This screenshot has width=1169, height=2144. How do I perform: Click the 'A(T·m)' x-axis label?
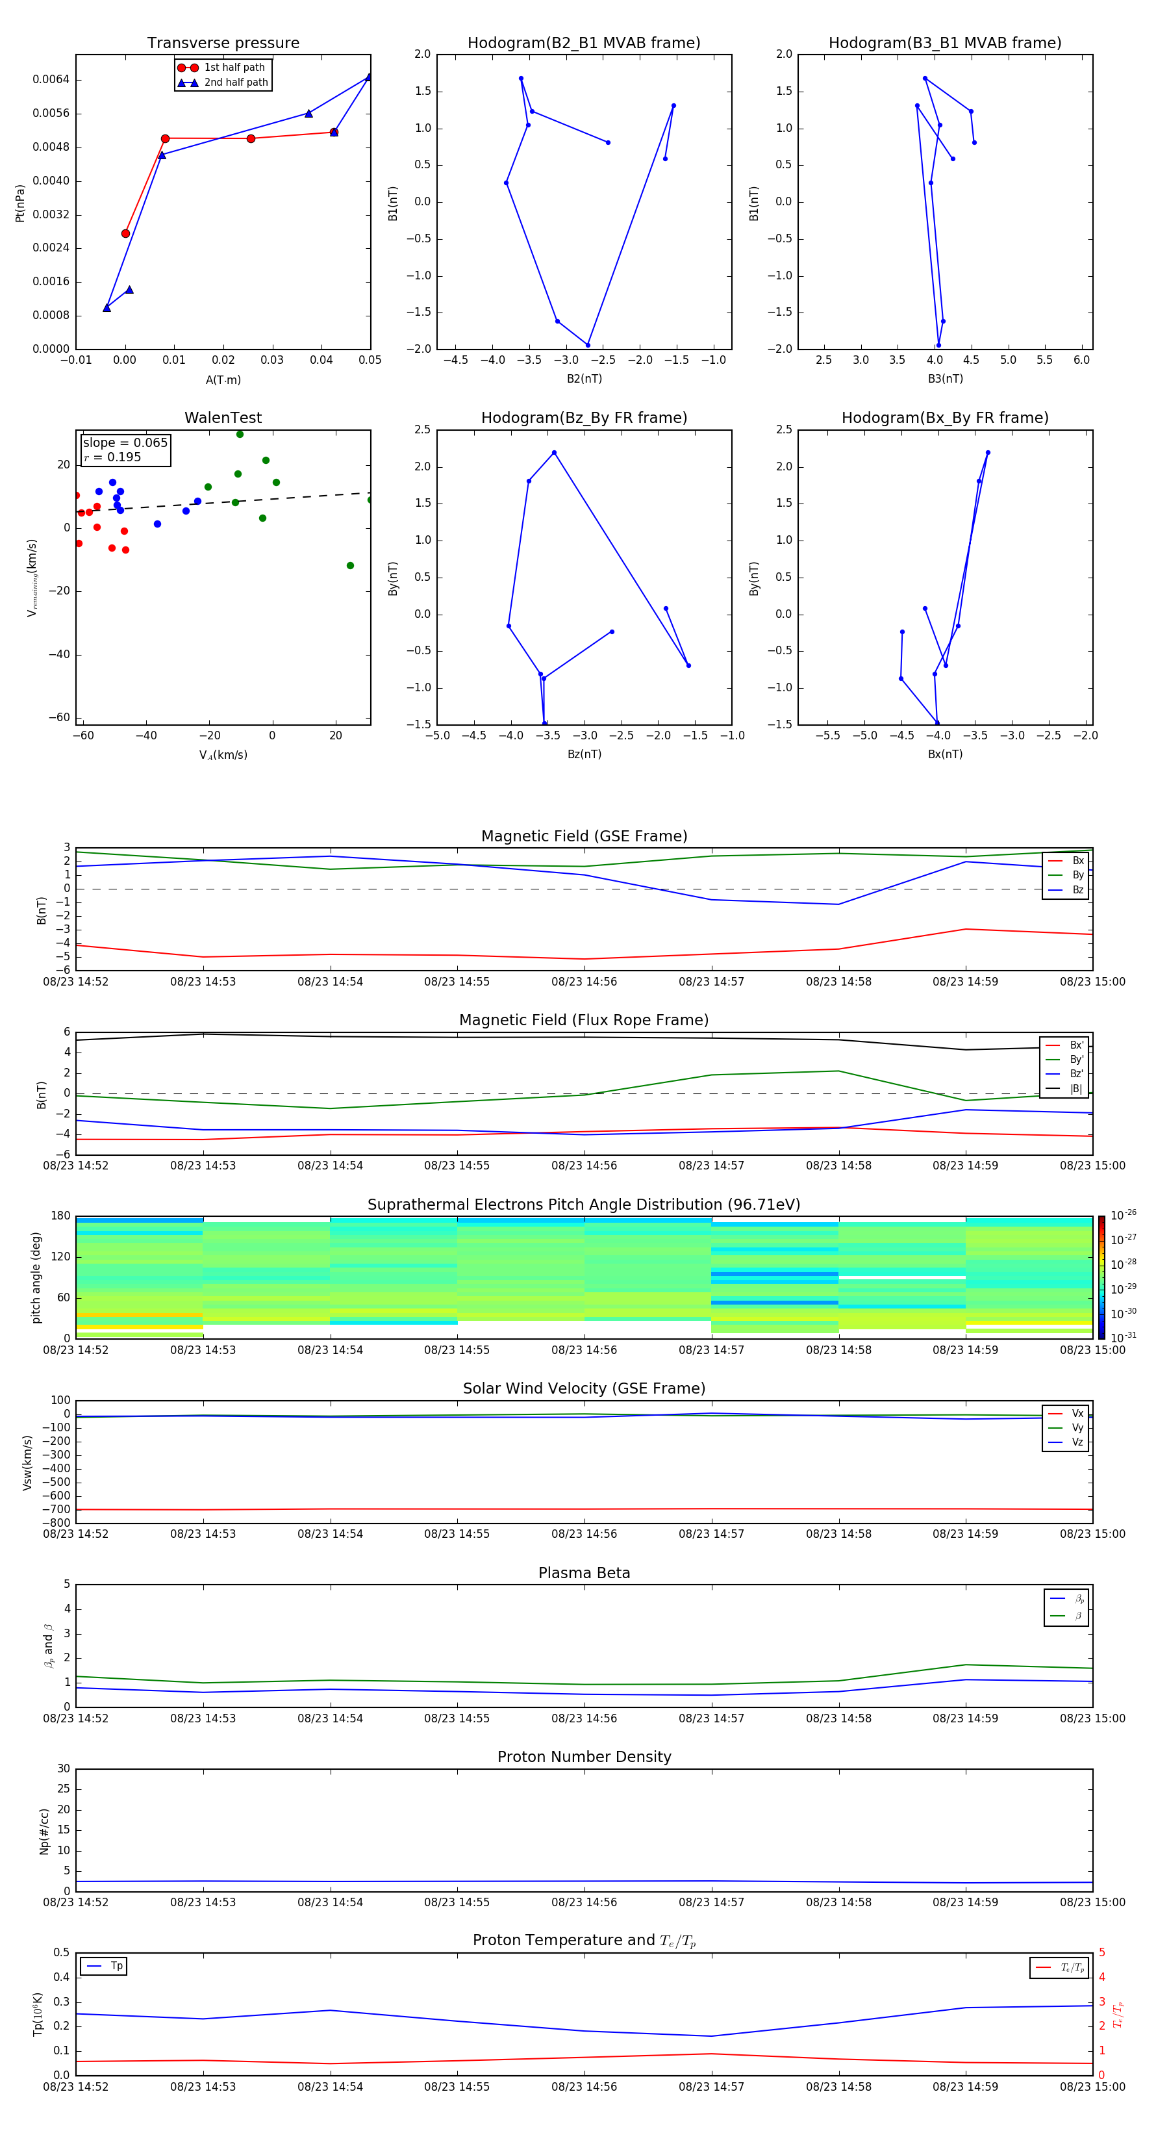pyautogui.click(x=223, y=380)
